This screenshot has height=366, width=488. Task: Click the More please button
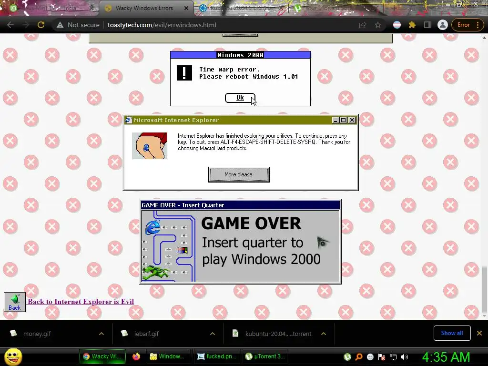click(239, 174)
